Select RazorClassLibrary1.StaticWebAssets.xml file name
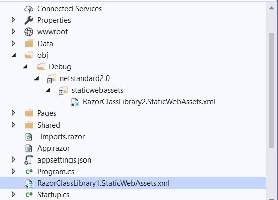The height and width of the screenshot is (200, 278). coord(103,183)
